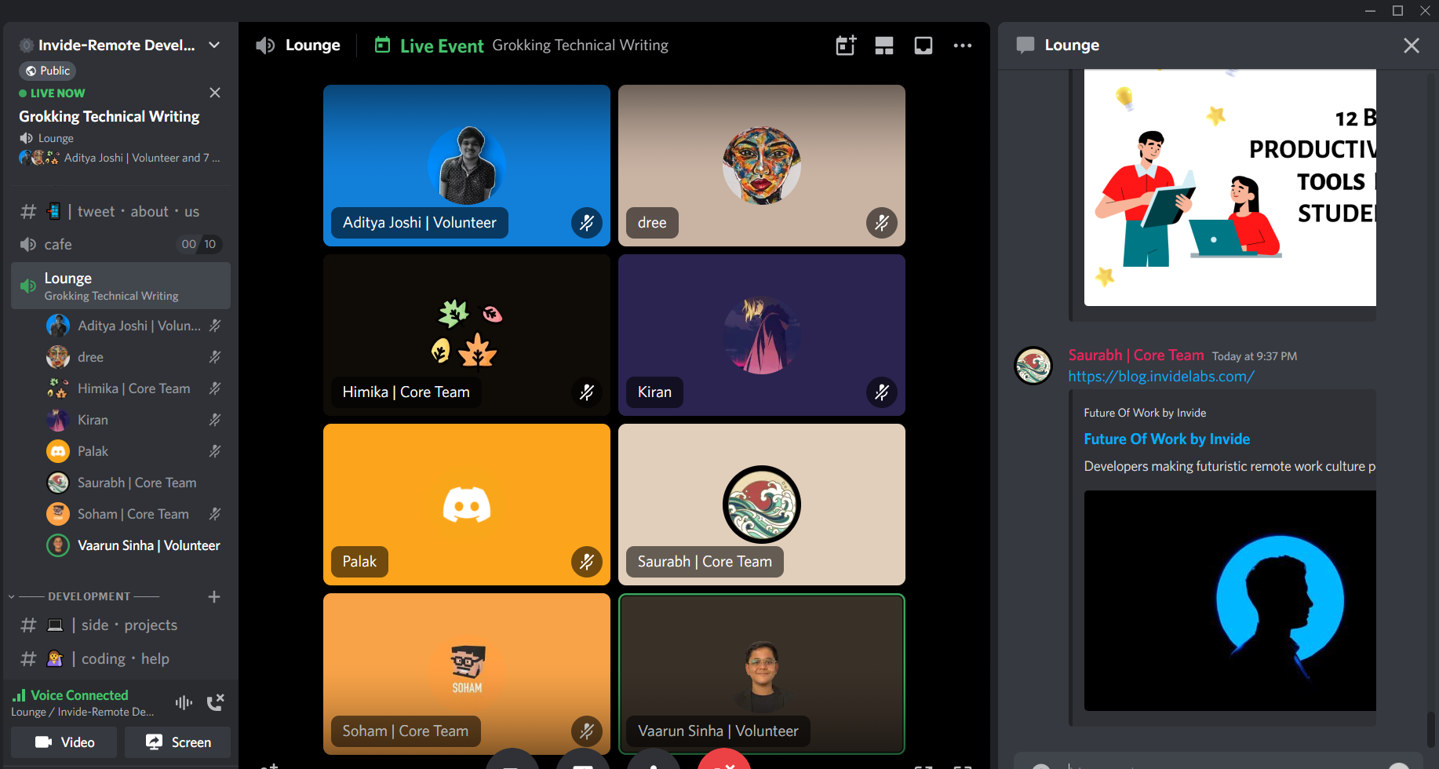Click the Lounge chat bubble icon
The width and height of the screenshot is (1439, 769).
[1026, 46]
